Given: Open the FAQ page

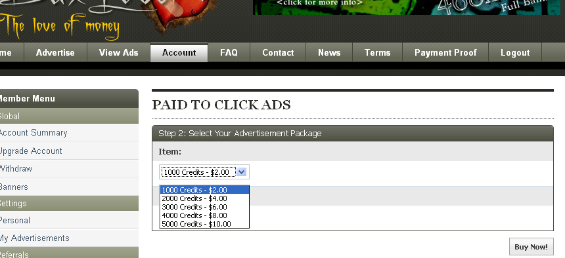Looking at the screenshot, I should [x=229, y=52].
